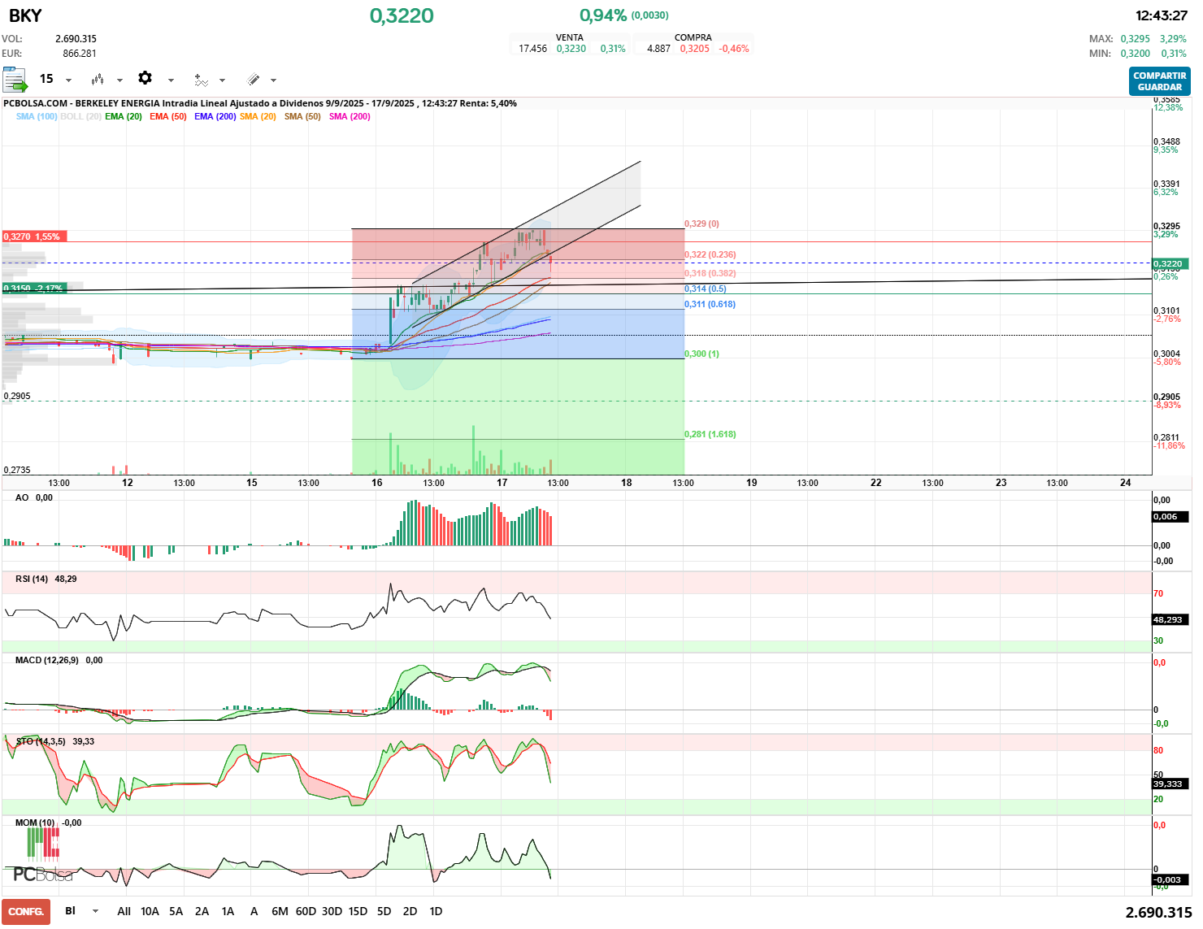Click the COMPRA price 0,3205
Screen dimensions: 1203x929
(x=695, y=49)
